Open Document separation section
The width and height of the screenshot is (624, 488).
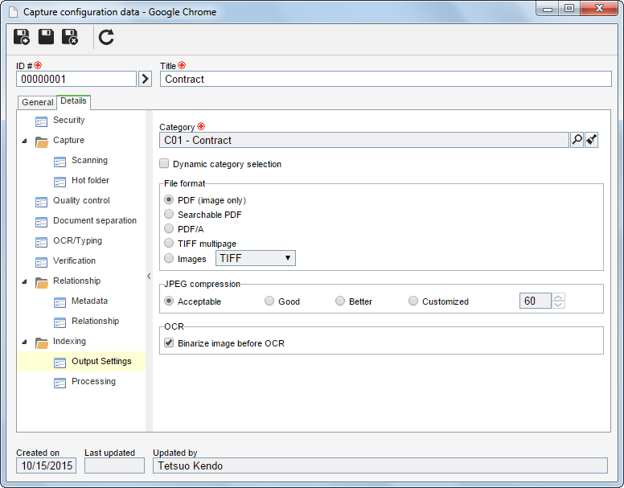tap(95, 220)
